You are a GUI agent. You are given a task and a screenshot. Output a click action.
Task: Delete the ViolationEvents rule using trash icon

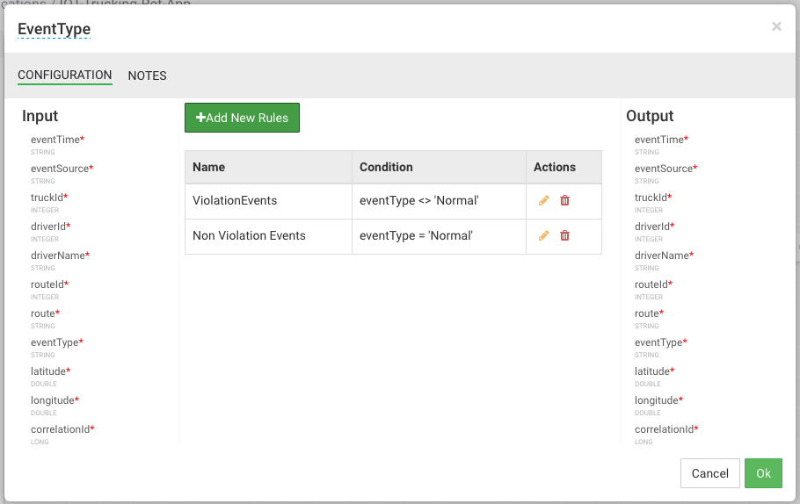564,200
